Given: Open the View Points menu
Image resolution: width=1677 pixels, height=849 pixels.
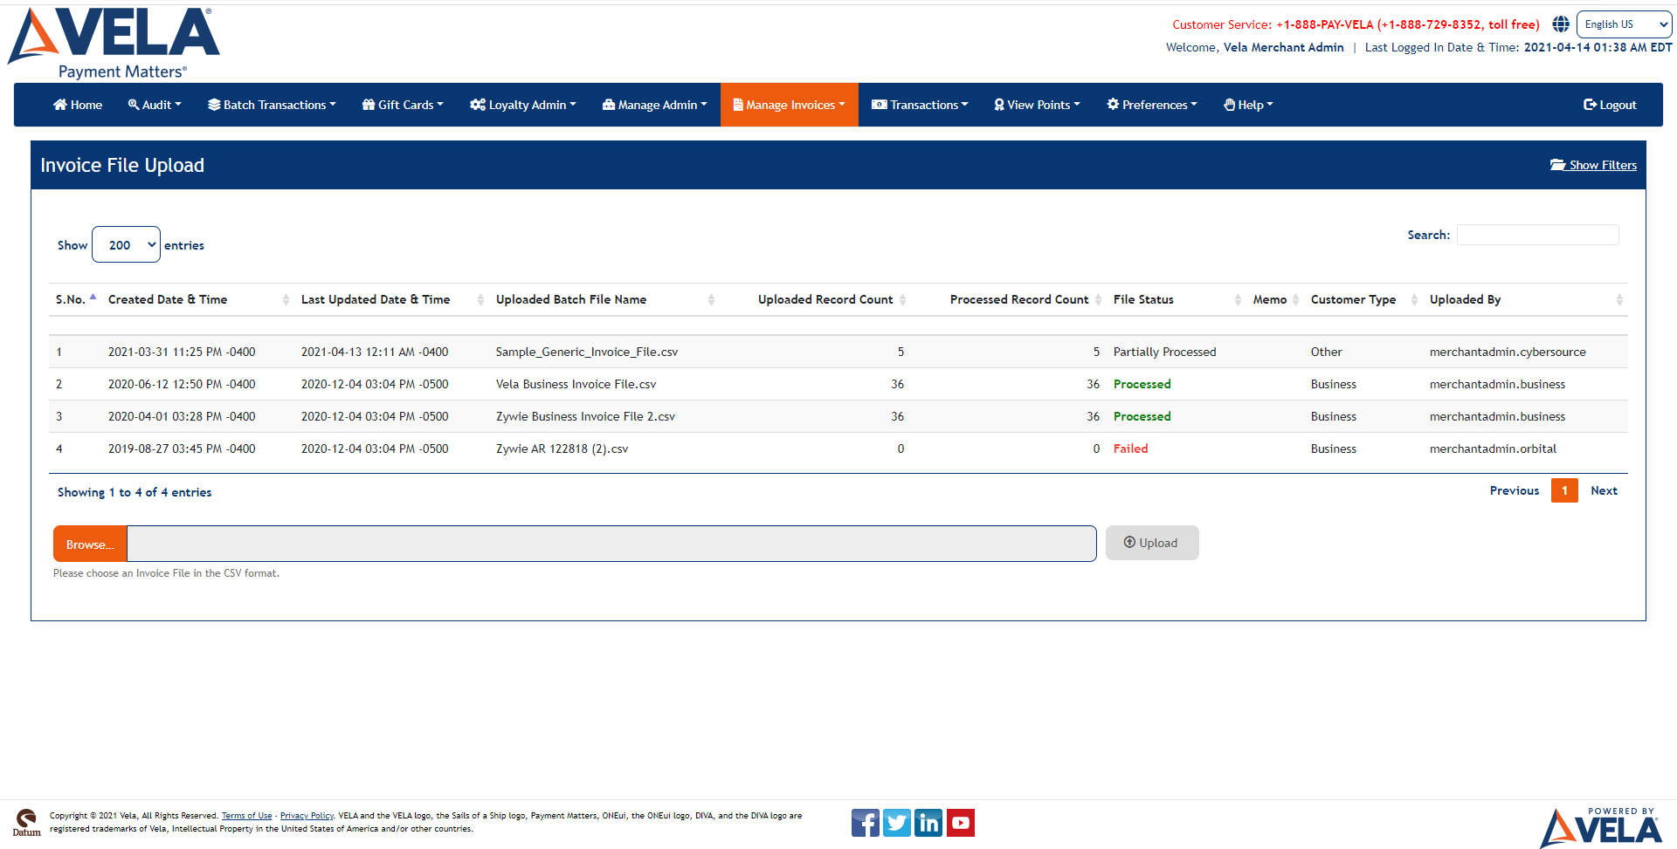Looking at the screenshot, I should 1038,105.
